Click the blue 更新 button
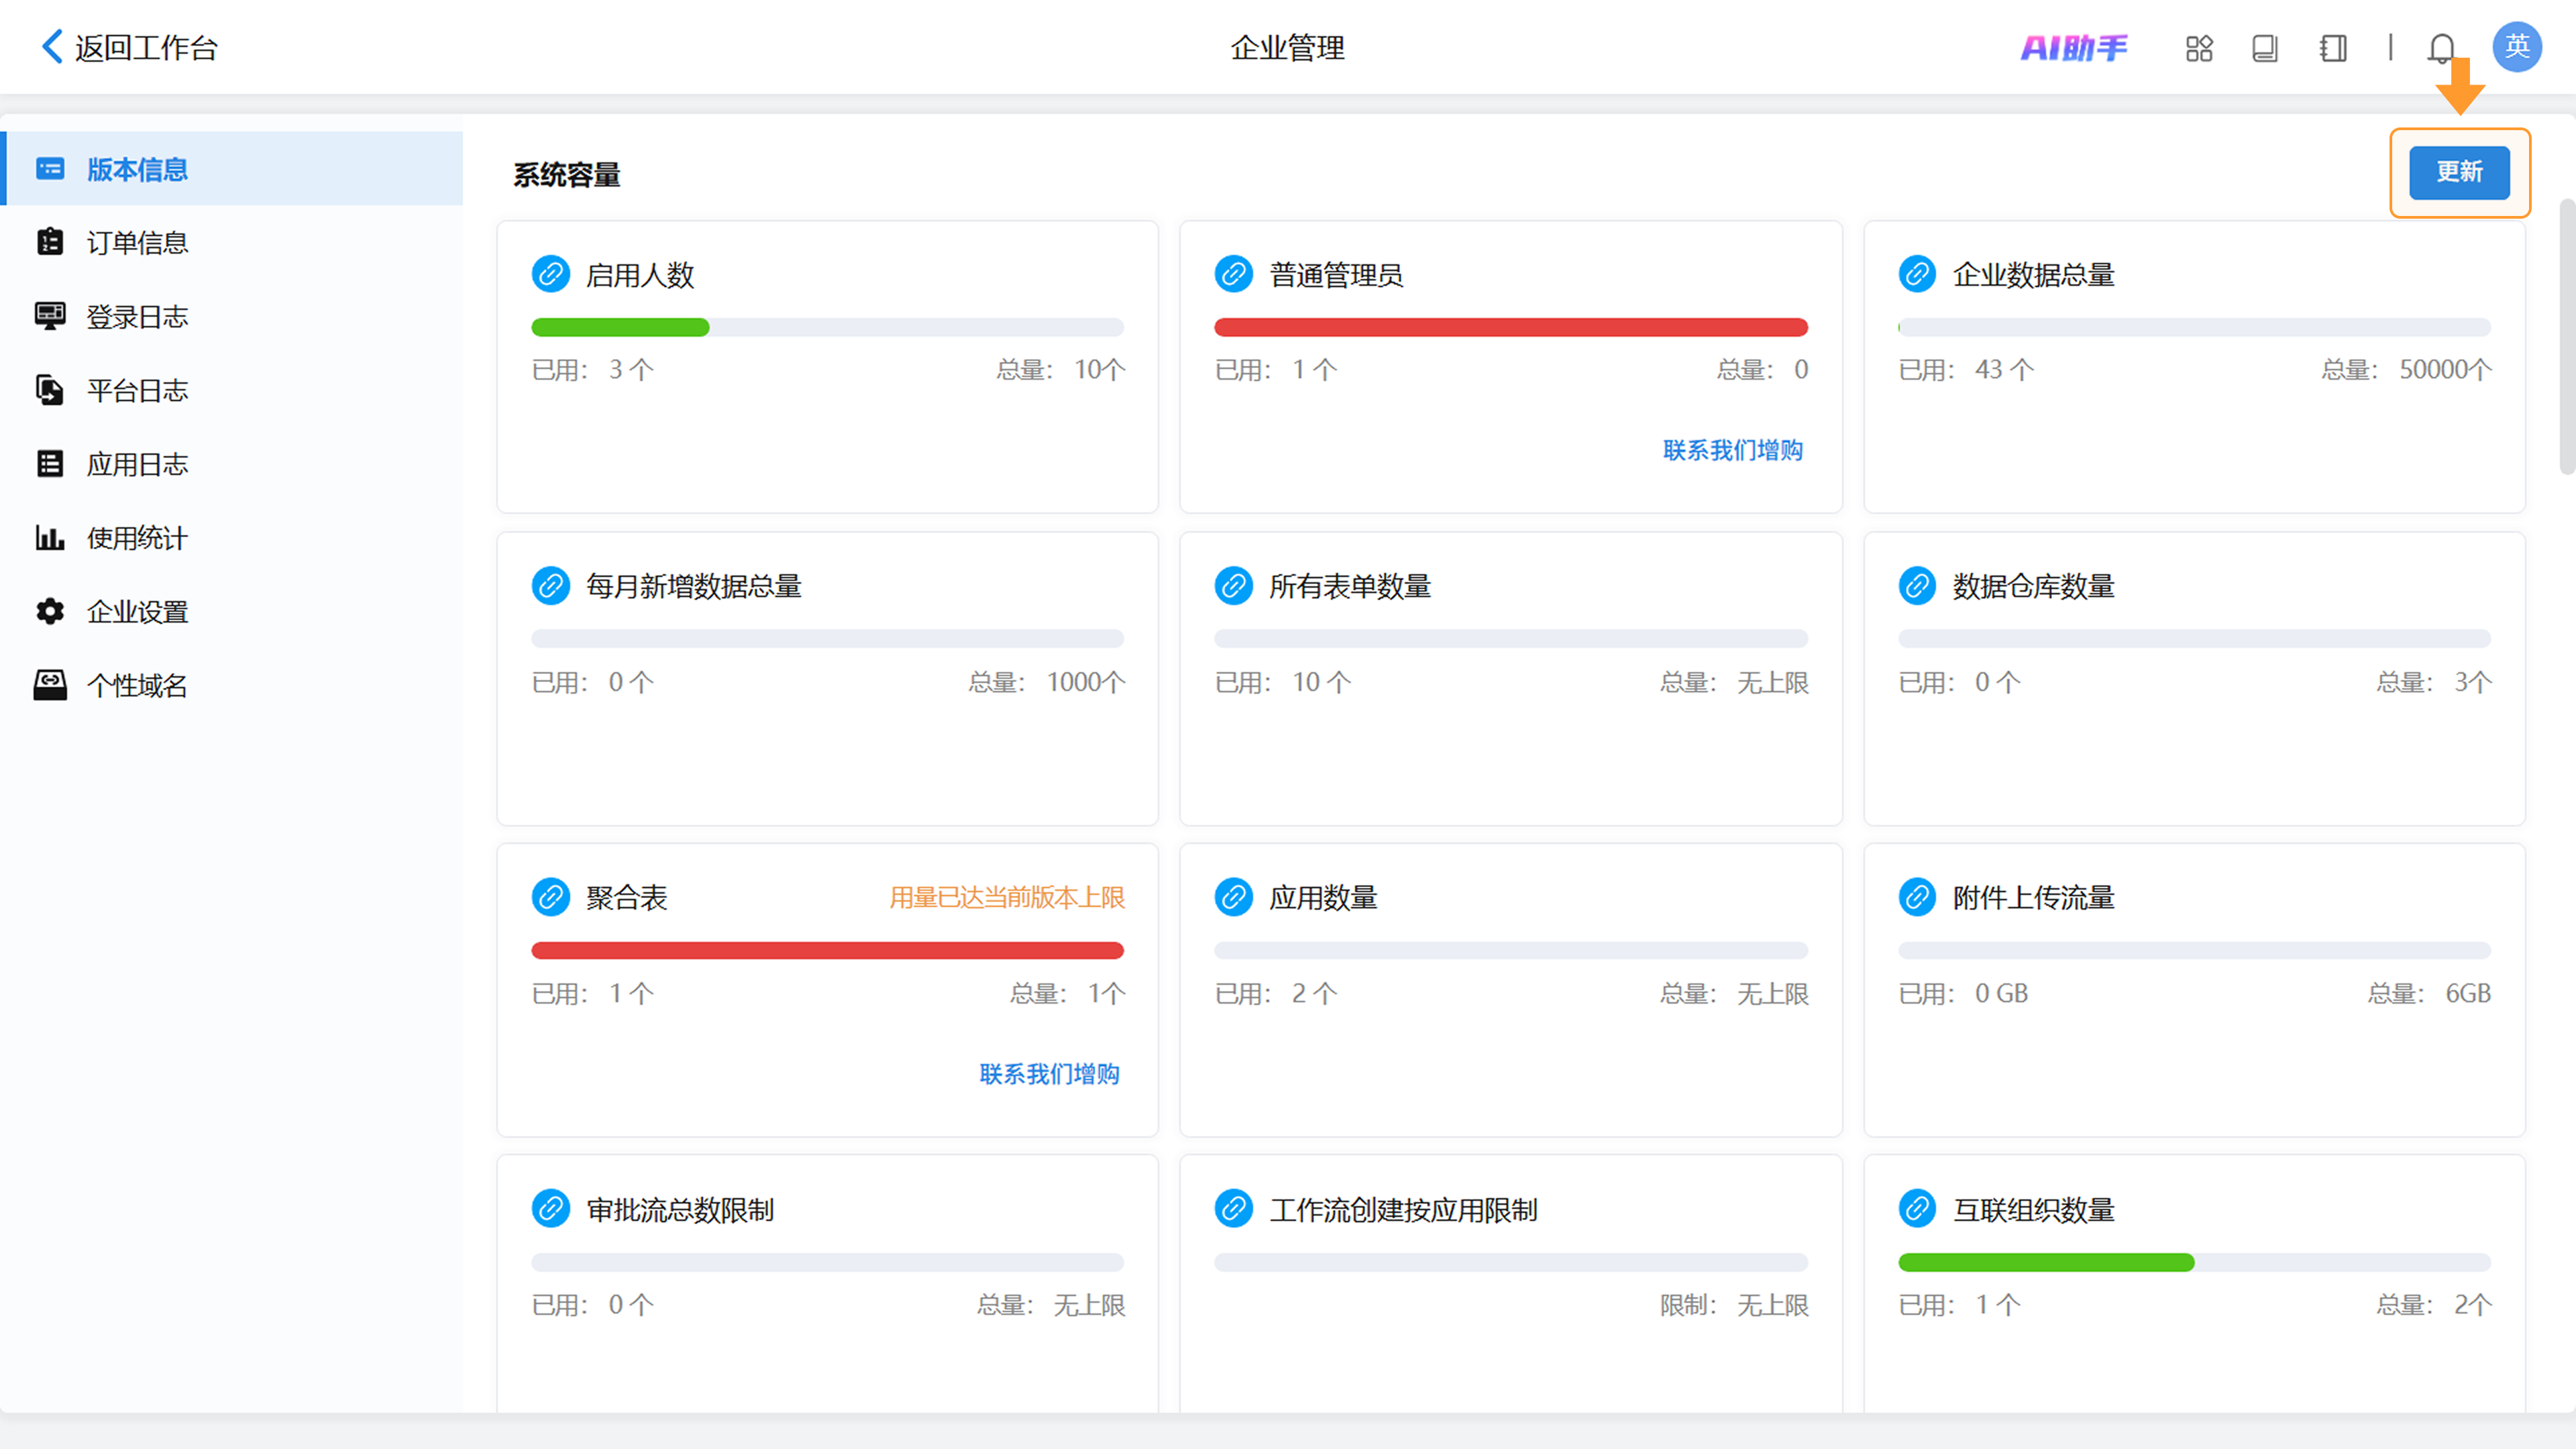 tap(2459, 172)
